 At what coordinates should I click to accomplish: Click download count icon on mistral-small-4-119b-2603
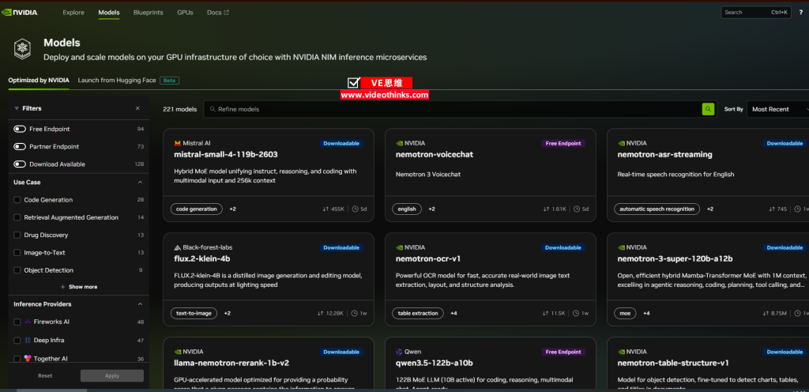[x=325, y=209]
